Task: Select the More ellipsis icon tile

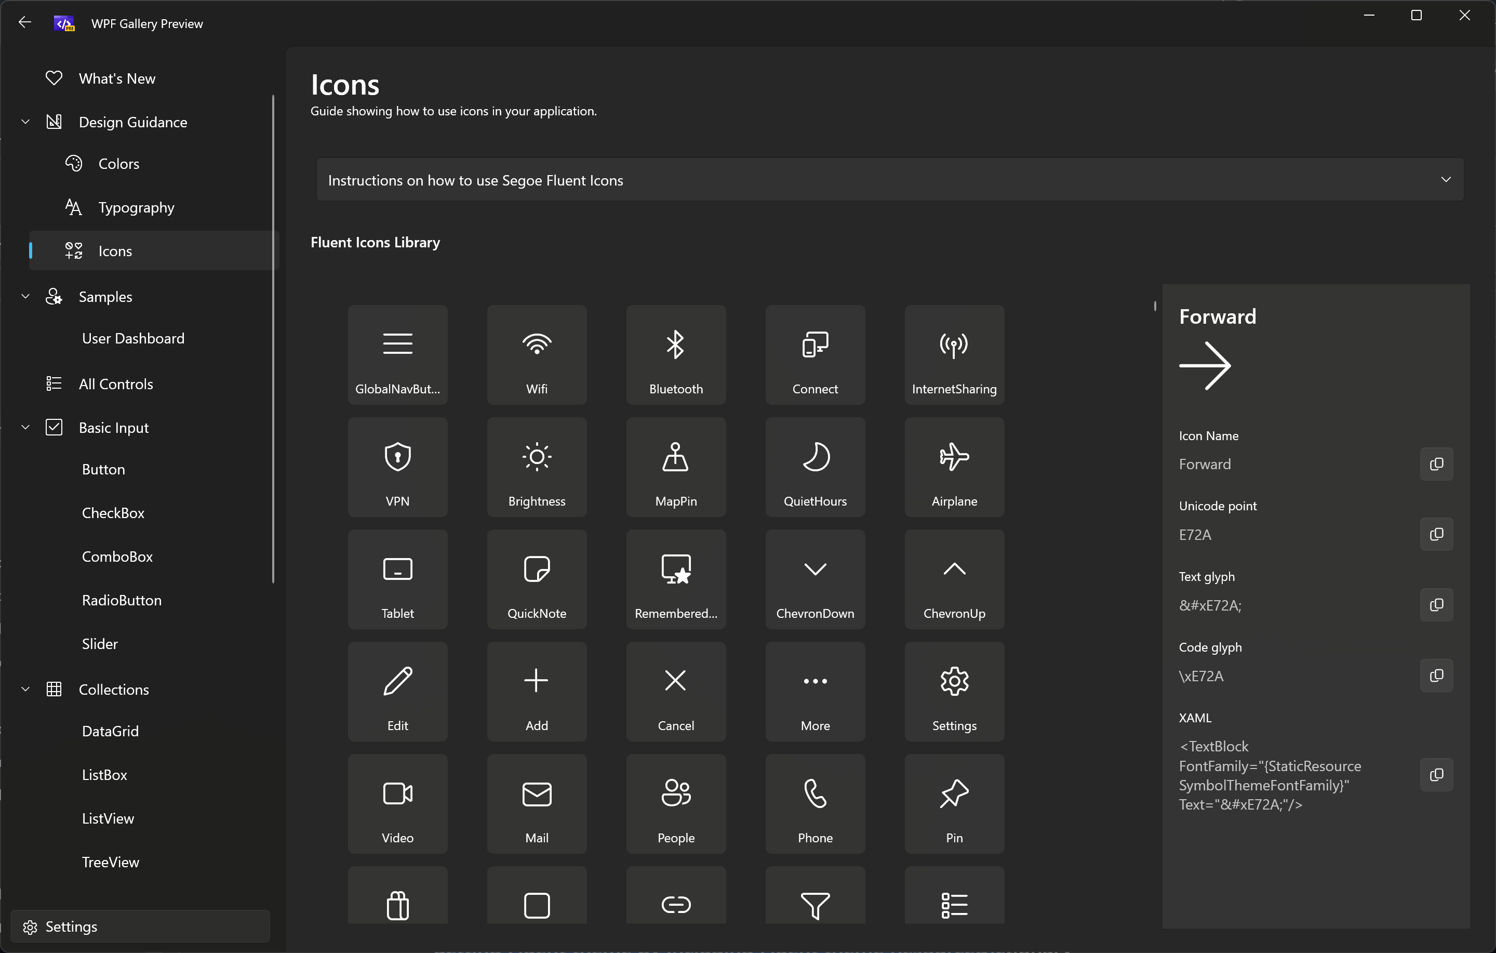Action: [x=815, y=691]
